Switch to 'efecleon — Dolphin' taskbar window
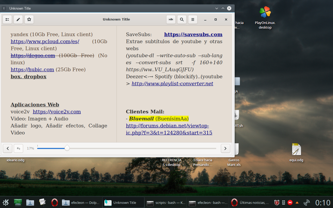This screenshot has width=333, height=208. coord(81,203)
